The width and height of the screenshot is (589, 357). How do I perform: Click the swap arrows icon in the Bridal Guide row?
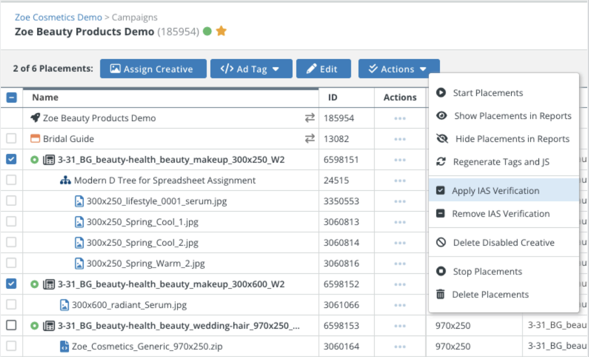tap(309, 139)
